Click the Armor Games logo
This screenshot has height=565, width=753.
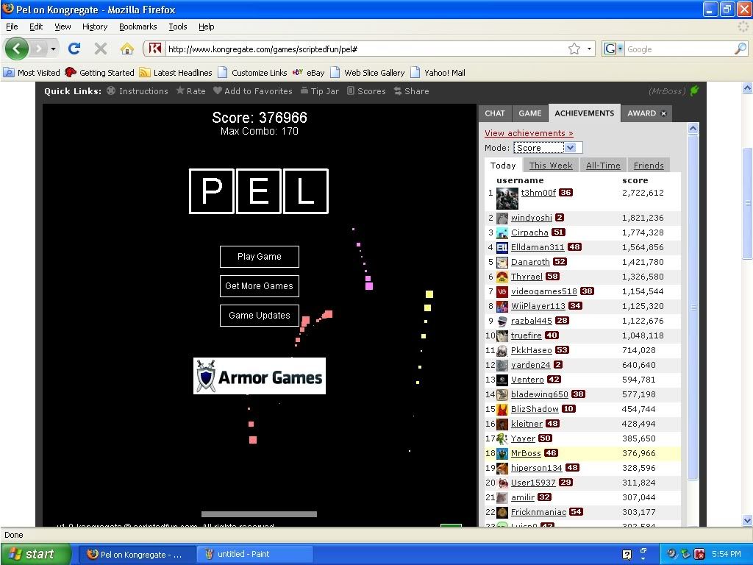[260, 376]
